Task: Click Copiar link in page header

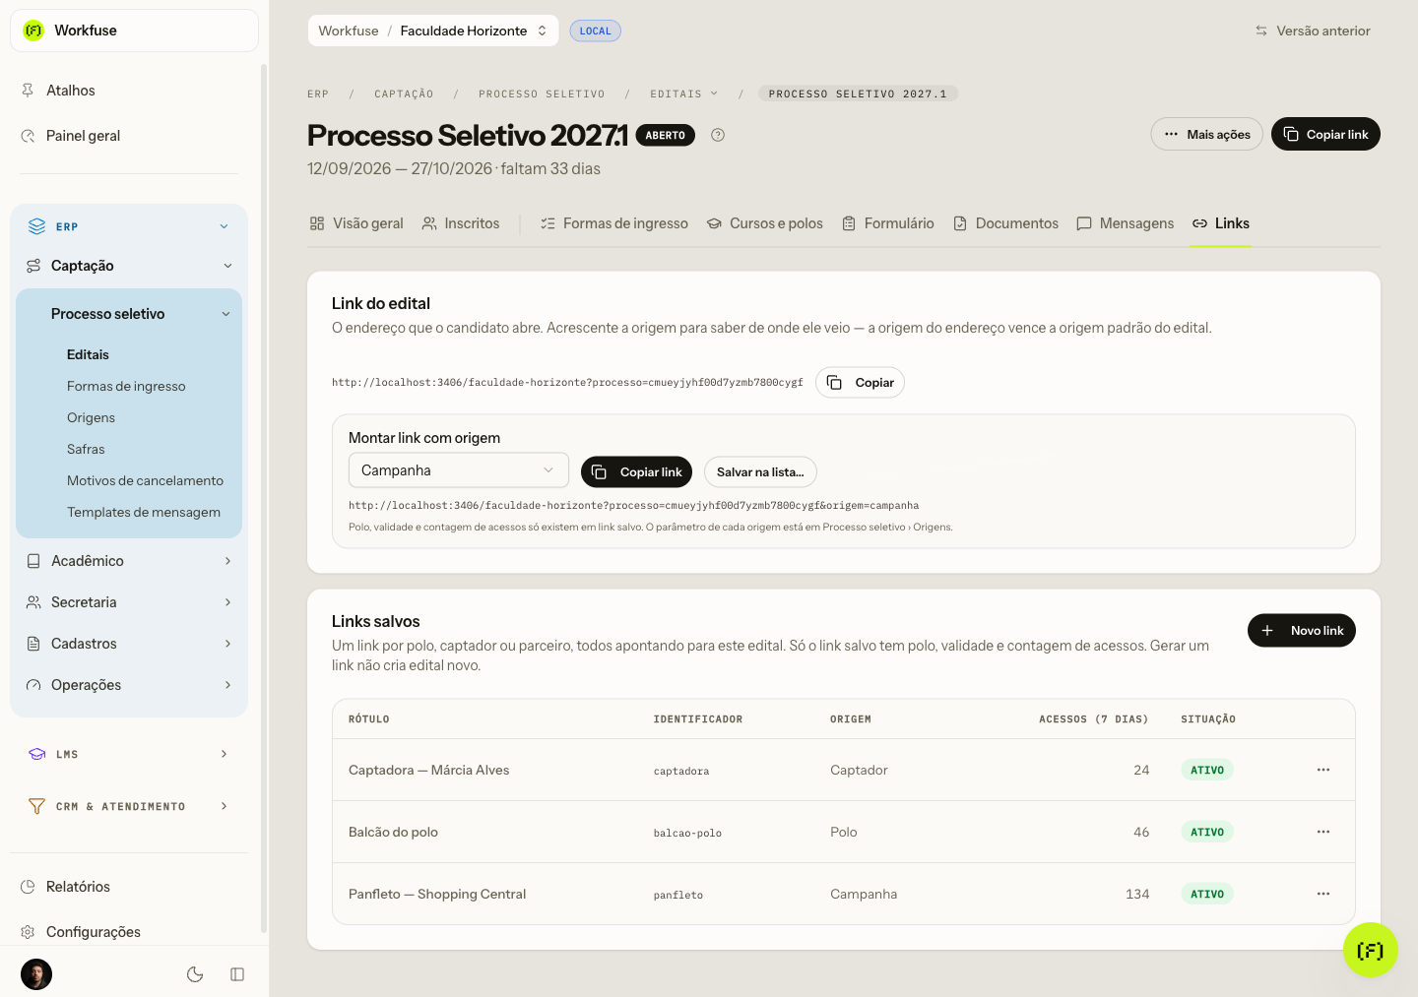Action: (x=1325, y=134)
